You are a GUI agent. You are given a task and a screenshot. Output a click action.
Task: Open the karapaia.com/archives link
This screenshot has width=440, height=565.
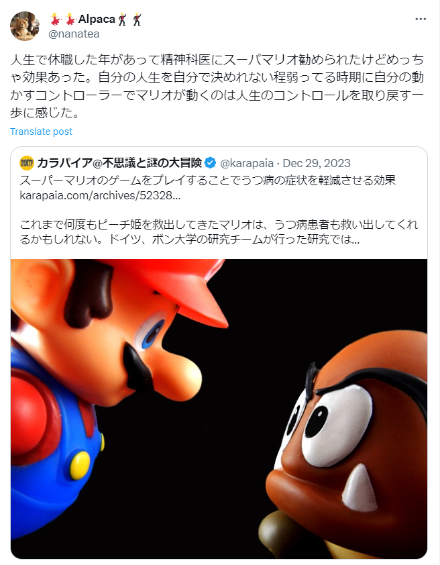pyautogui.click(x=100, y=195)
